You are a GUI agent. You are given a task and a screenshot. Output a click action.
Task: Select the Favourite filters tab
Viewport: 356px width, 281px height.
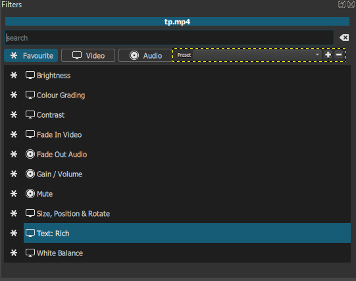click(x=31, y=55)
